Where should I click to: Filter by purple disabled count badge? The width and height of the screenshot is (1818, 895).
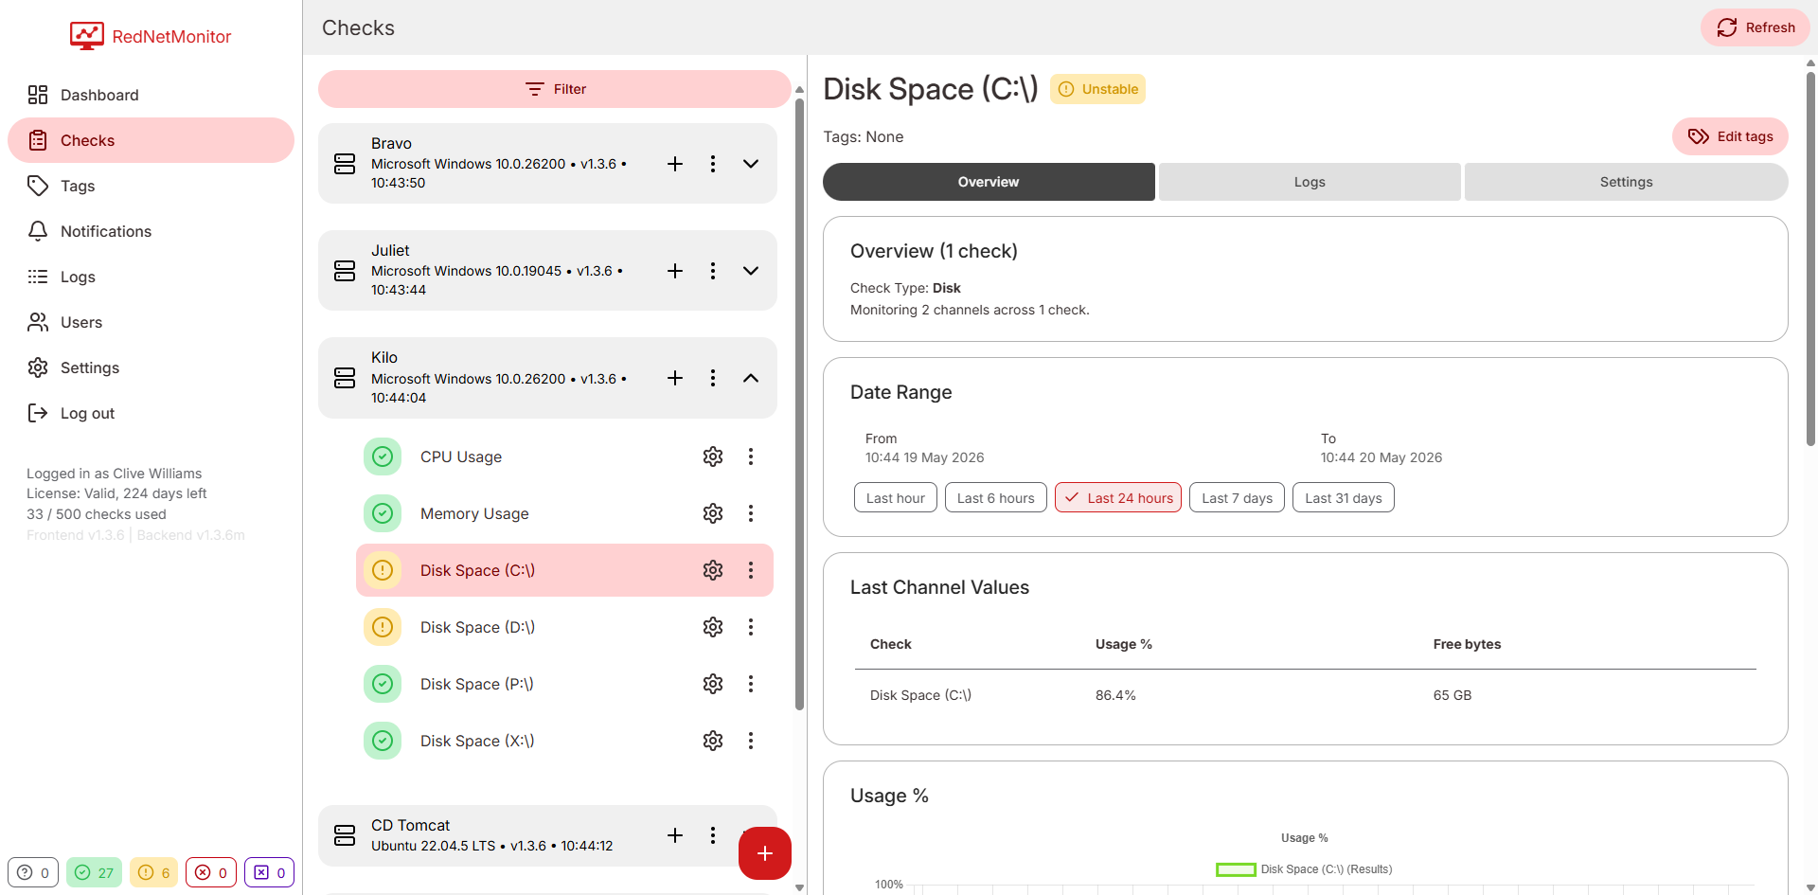(x=270, y=872)
